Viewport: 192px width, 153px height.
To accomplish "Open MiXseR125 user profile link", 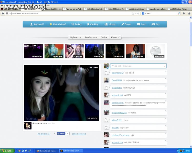I will [x=116, y=120].
